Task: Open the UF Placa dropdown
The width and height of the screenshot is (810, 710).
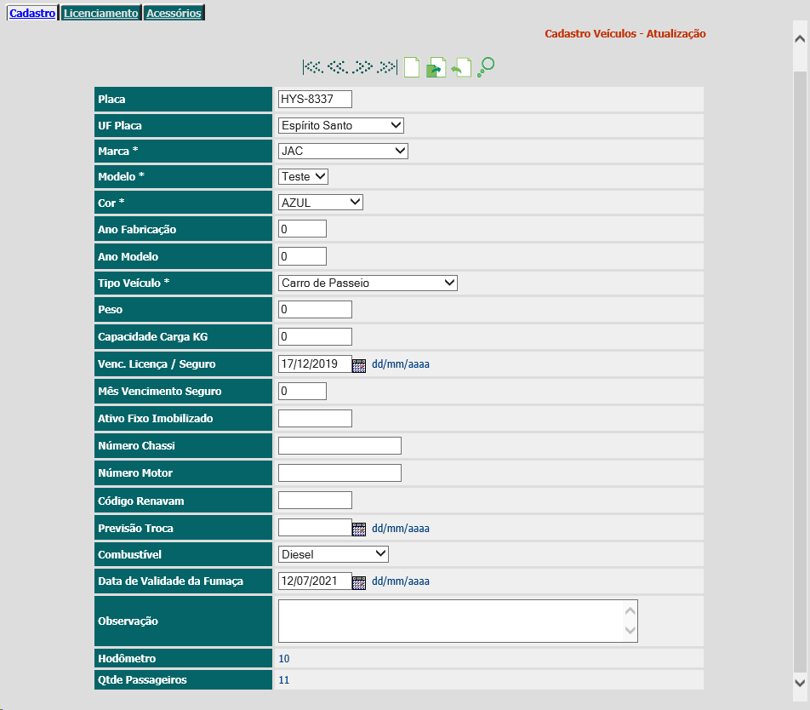Action: (x=341, y=125)
